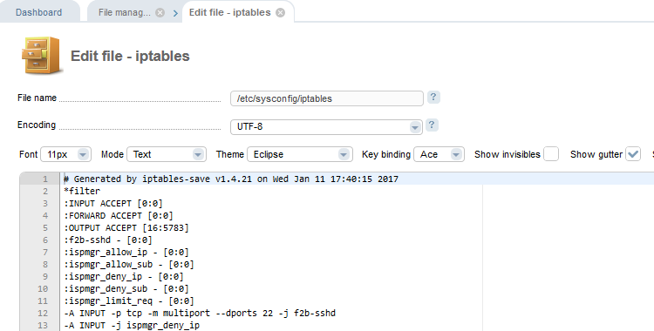Click the help icon beside File name

[x=433, y=98]
